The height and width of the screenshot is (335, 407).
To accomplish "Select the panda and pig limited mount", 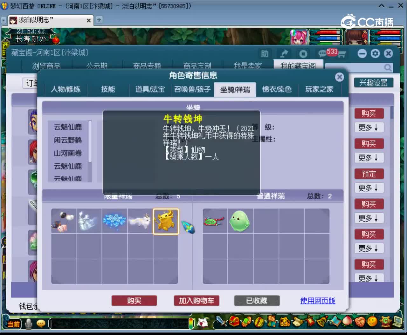I will [63, 222].
